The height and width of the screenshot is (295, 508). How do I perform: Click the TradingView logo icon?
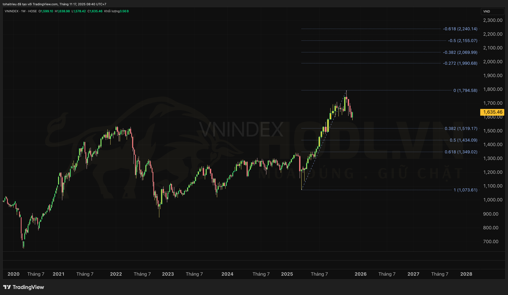[7, 287]
